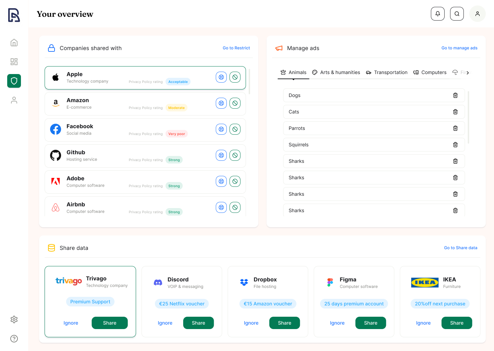Open the help question mark icon
Image resolution: width=494 pixels, height=351 pixels.
pyautogui.click(x=14, y=339)
